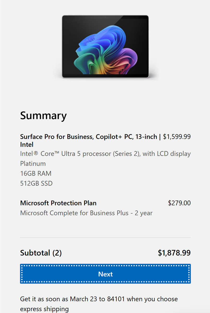210x313 pixels.
Task: Click the Surface Pro tablet product image
Action: 105,46
